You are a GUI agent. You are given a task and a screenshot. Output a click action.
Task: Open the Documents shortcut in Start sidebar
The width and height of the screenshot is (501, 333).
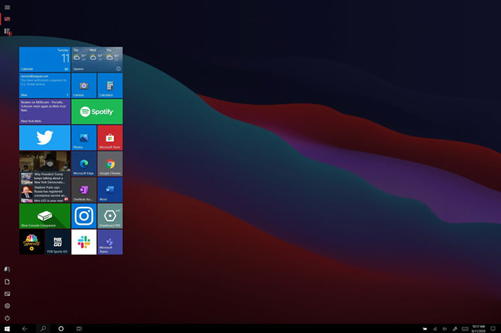(x=7, y=282)
